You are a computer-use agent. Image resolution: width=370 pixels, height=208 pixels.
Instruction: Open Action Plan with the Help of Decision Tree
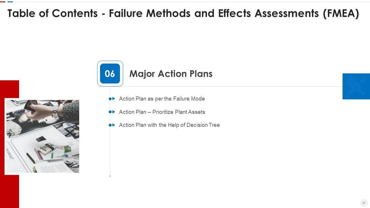pos(169,125)
